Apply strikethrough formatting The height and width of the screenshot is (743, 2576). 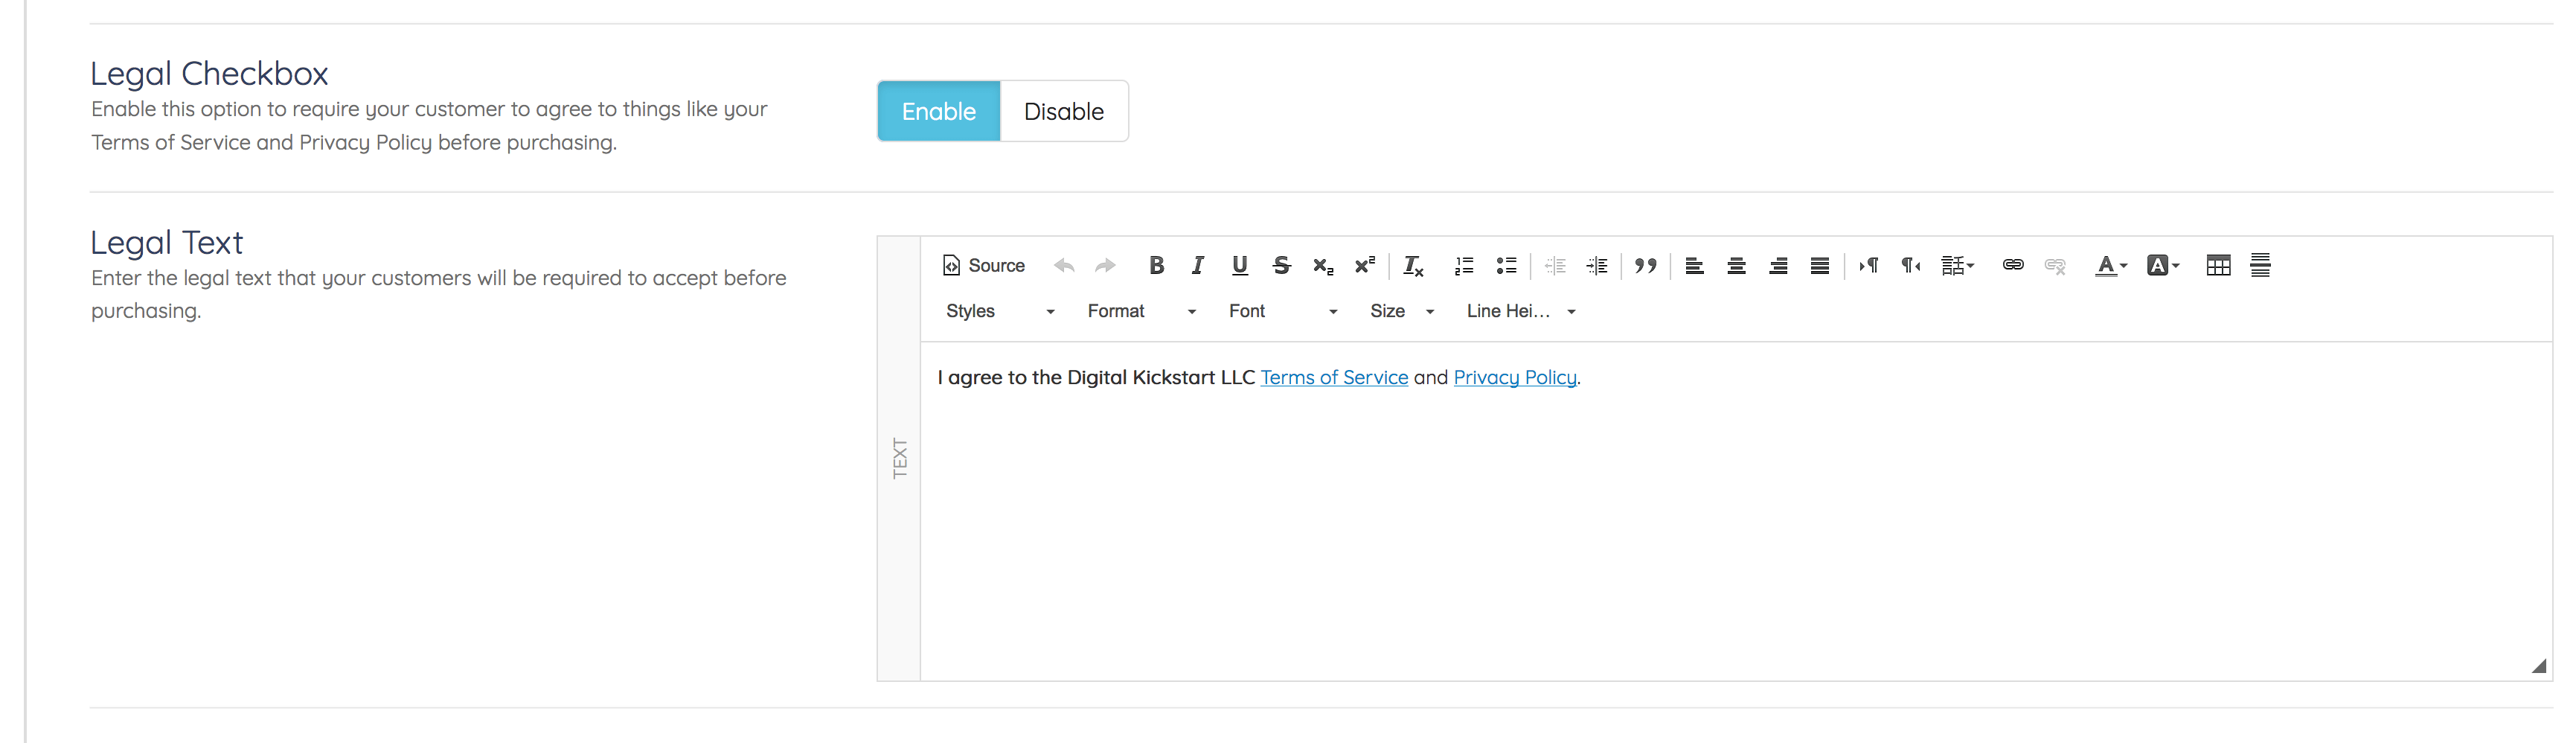point(1282,265)
